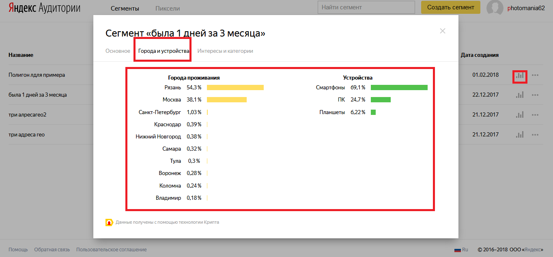Image resolution: width=553 pixels, height=257 pixels.
Task: Open three-dot menu for три адреса гео
Action: click(535, 135)
